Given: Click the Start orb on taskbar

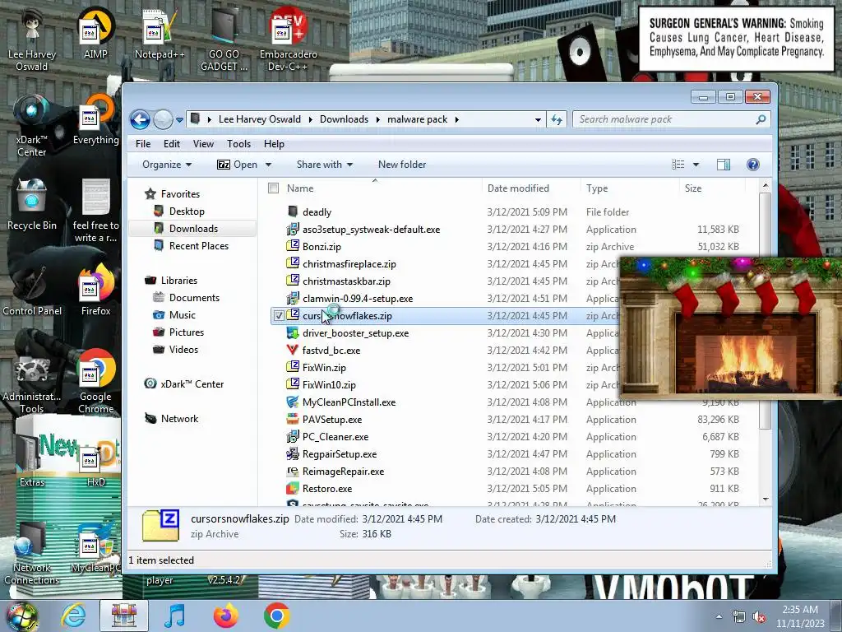Looking at the screenshot, I should pos(21,616).
